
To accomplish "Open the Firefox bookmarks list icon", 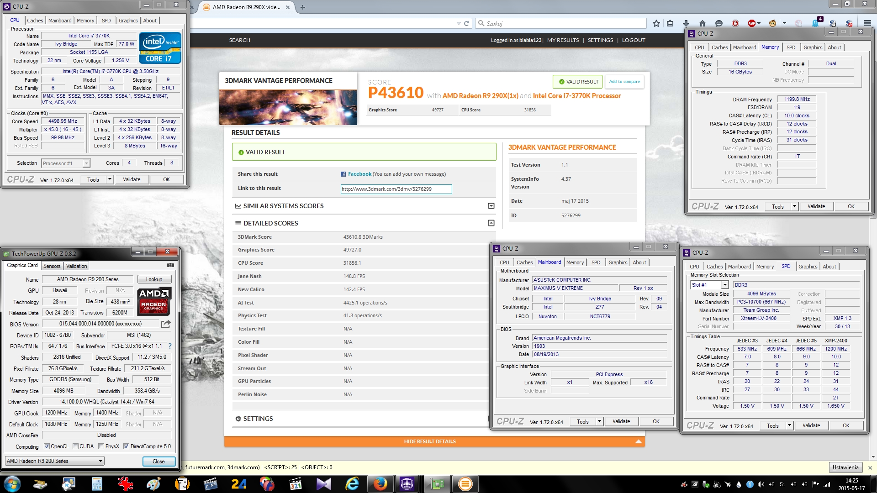I will [670, 23].
